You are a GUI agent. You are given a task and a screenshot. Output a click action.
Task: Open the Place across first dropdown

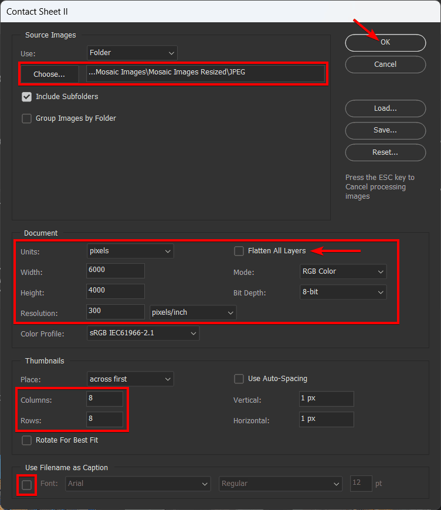(130, 379)
